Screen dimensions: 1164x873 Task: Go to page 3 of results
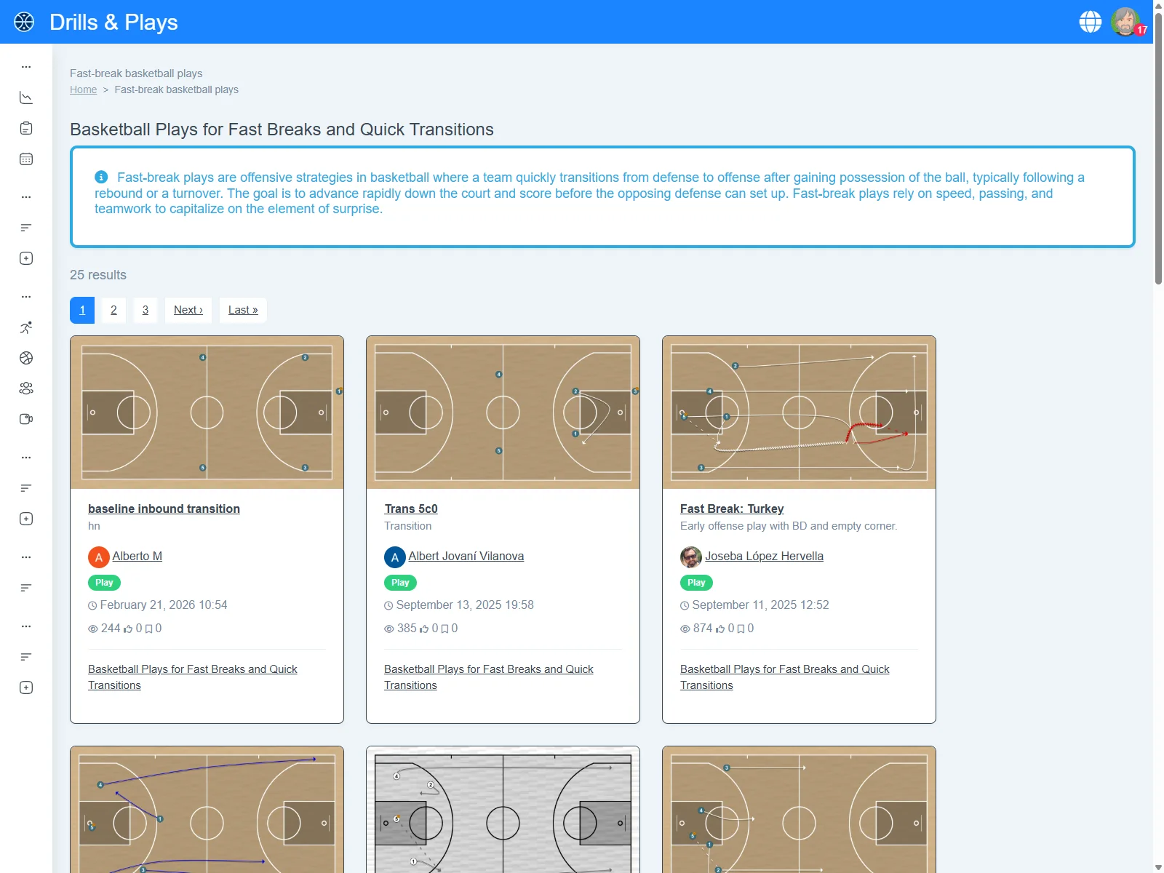pos(145,310)
